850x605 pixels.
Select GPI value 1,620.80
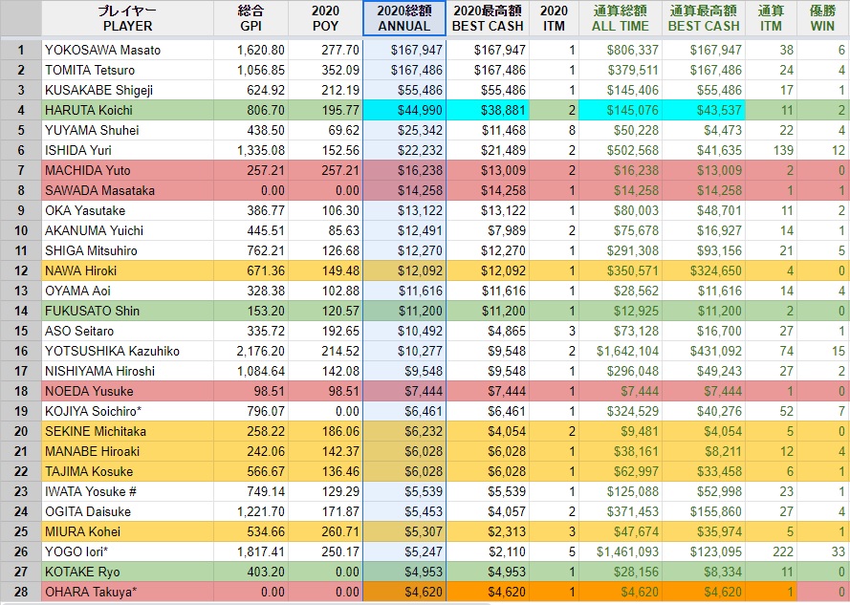(x=251, y=50)
